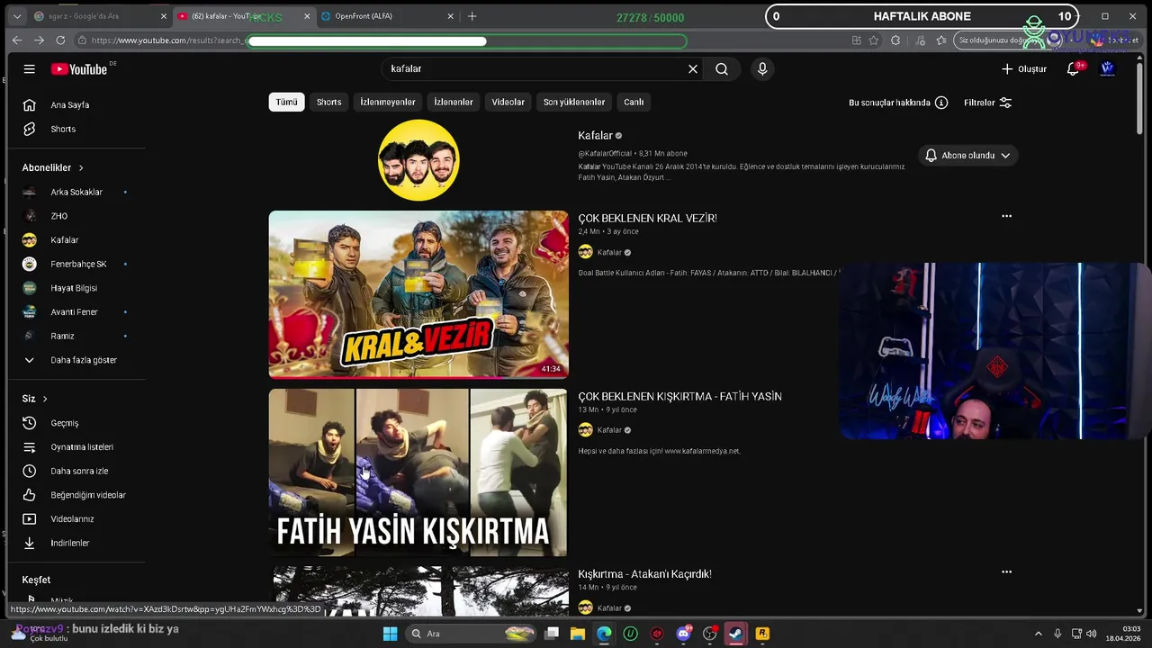
Task: Click the YouTube logo
Action: pos(79,69)
